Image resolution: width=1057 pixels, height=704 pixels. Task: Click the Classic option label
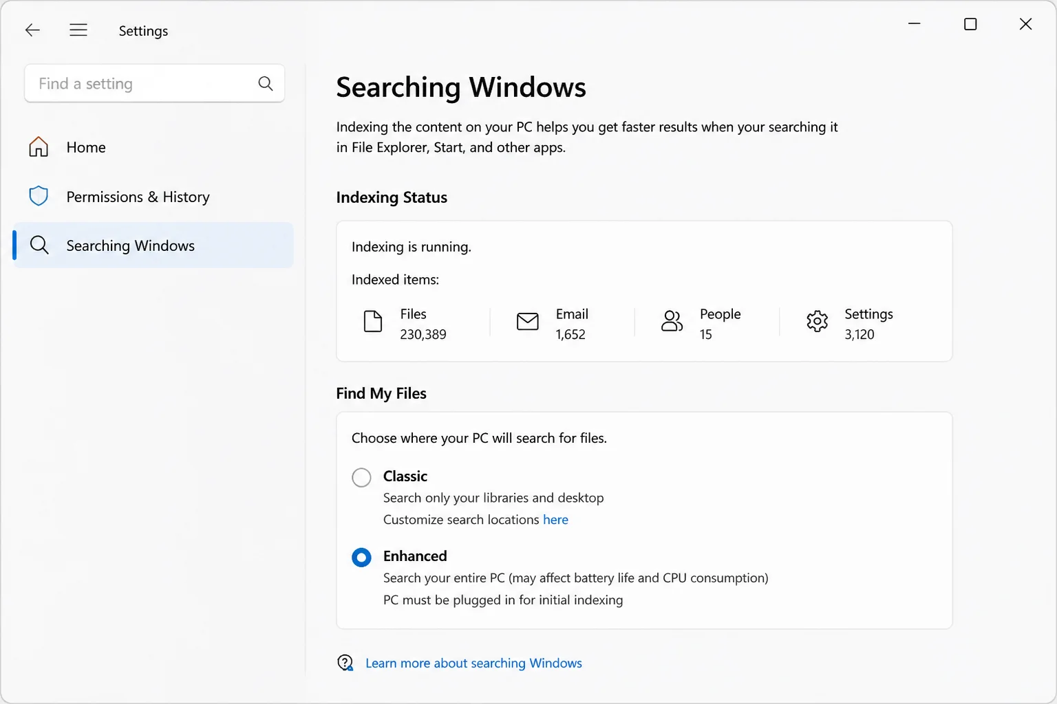[405, 476]
